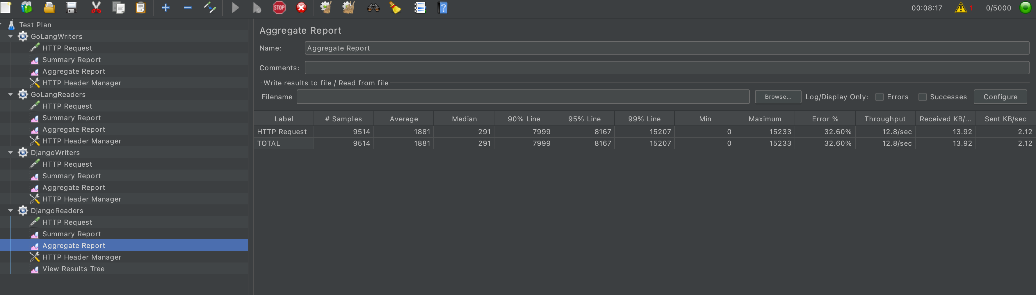Click the Browse button for filename
This screenshot has width=1036, height=295.
[777, 97]
